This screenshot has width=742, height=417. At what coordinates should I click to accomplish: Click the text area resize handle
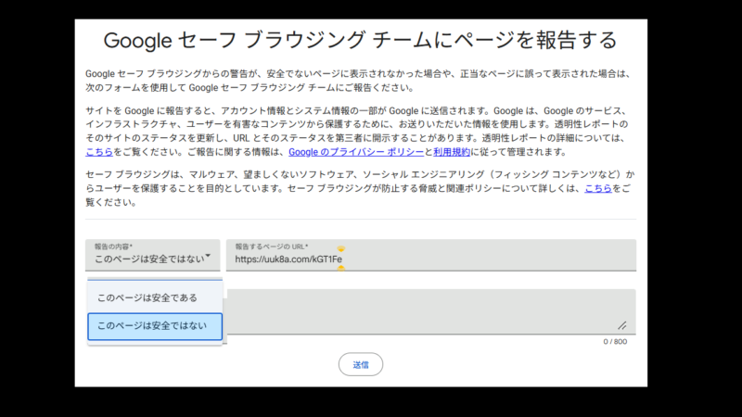pyautogui.click(x=622, y=325)
